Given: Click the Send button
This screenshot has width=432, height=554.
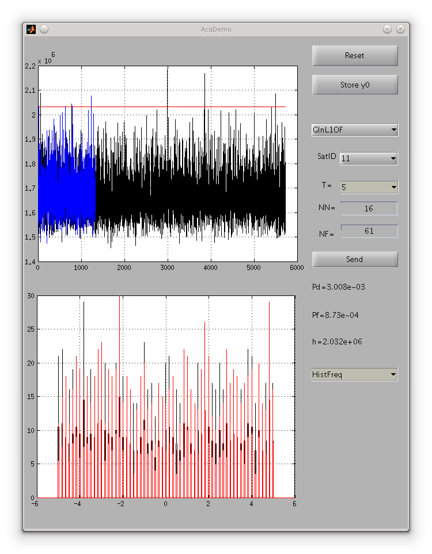Looking at the screenshot, I should pyautogui.click(x=355, y=259).
